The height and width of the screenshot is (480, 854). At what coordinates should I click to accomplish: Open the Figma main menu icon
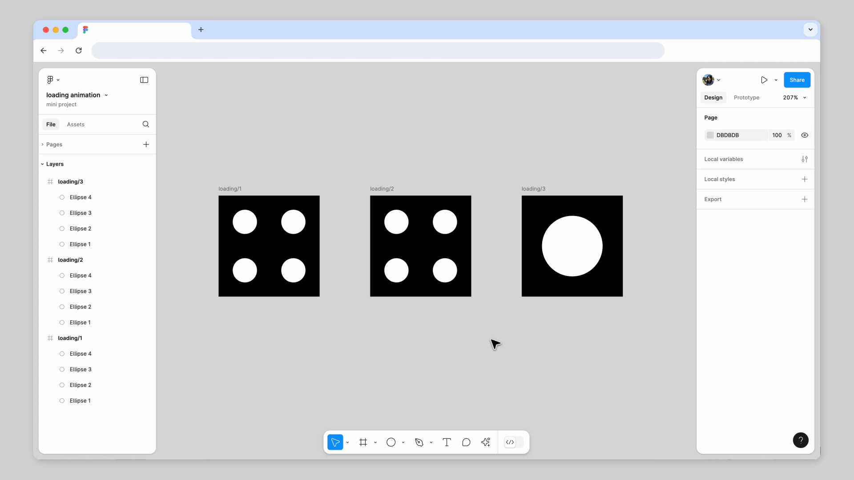point(50,80)
